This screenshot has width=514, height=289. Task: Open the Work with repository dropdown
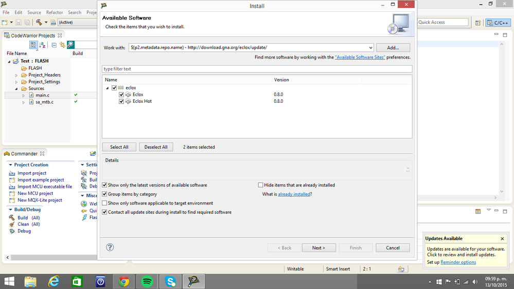pyautogui.click(x=370, y=47)
